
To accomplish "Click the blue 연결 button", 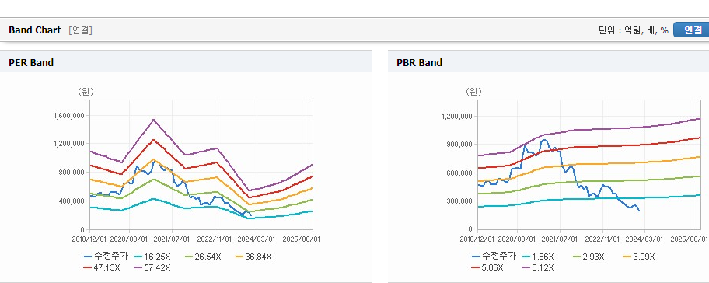I will [691, 30].
